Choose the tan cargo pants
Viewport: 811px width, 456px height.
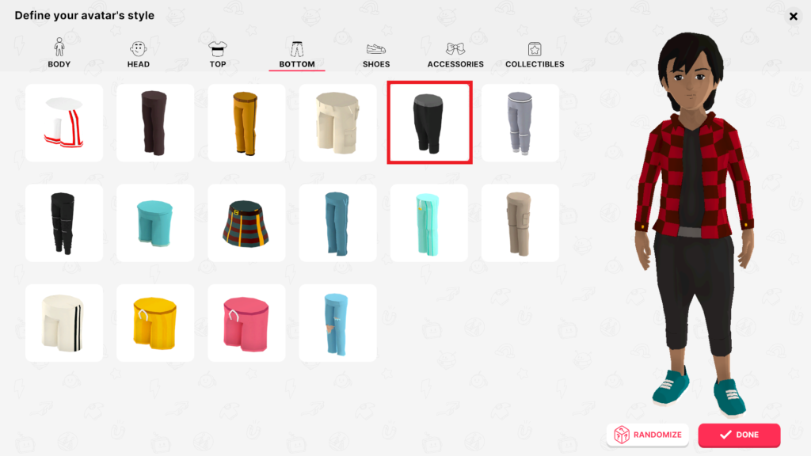(x=520, y=222)
